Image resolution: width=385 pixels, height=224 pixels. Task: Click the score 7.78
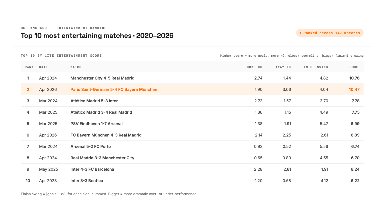[356, 101]
